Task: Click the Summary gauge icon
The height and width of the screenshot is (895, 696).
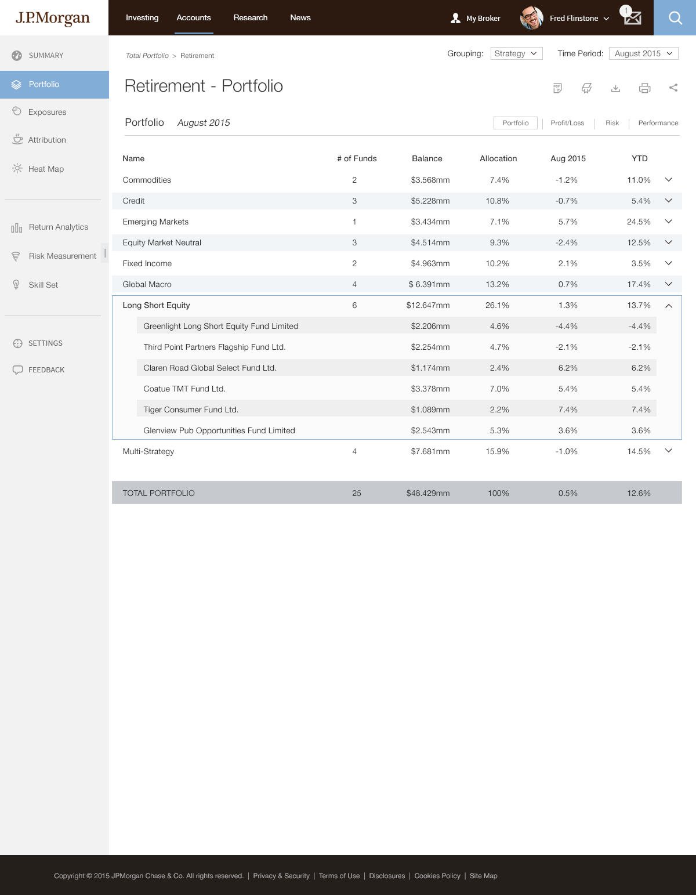Action: tap(17, 56)
